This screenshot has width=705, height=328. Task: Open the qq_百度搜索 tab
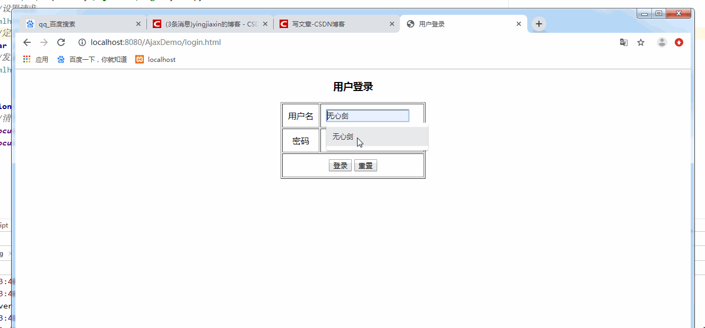click(x=69, y=23)
